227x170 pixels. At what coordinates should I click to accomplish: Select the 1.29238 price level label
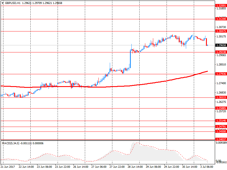click(x=221, y=52)
